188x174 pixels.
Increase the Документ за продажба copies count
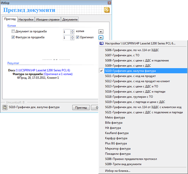[73, 30]
